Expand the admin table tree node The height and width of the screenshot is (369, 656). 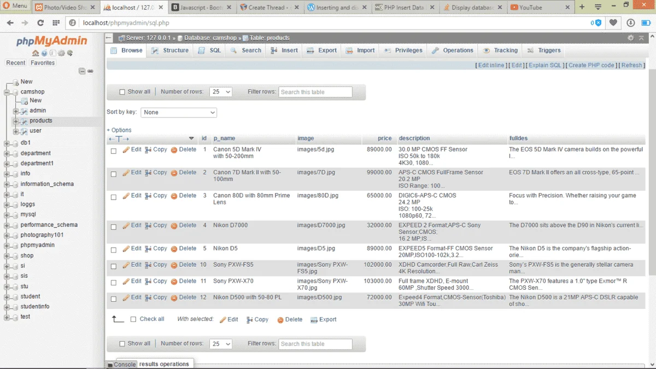16,111
